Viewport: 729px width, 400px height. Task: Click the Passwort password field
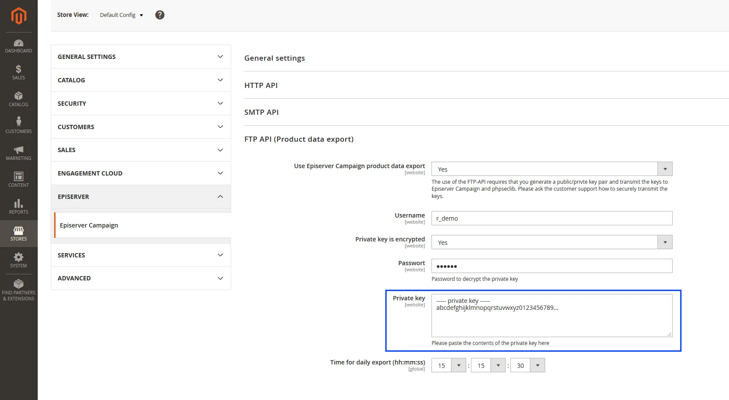552,266
